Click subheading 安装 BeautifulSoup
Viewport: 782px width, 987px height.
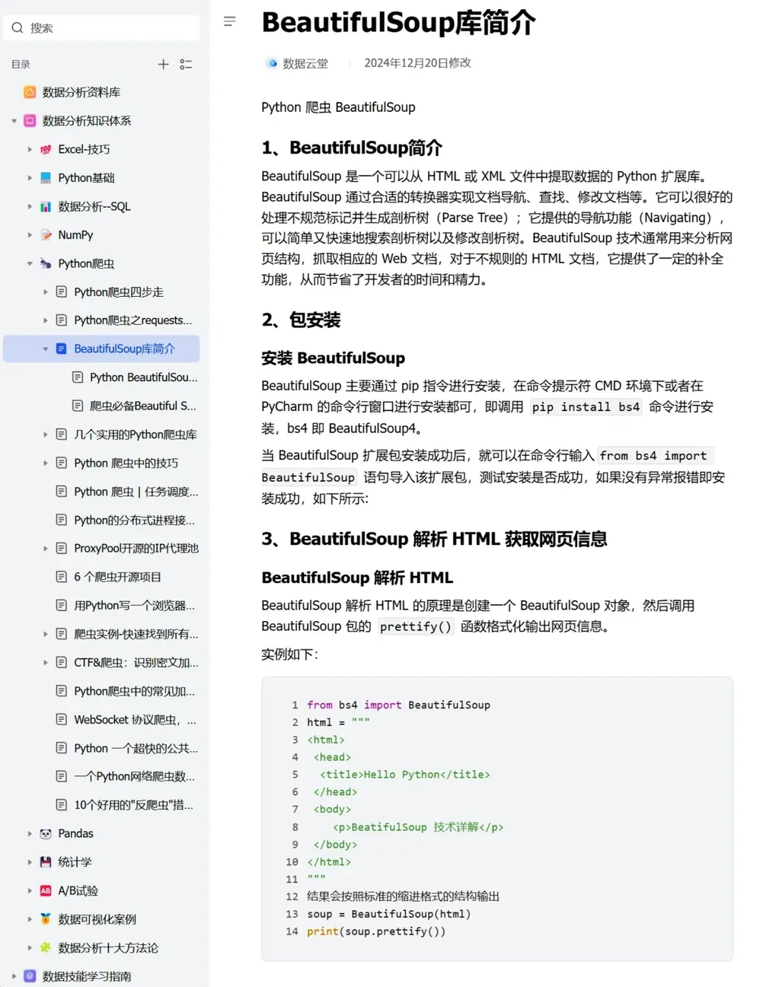[x=333, y=358]
